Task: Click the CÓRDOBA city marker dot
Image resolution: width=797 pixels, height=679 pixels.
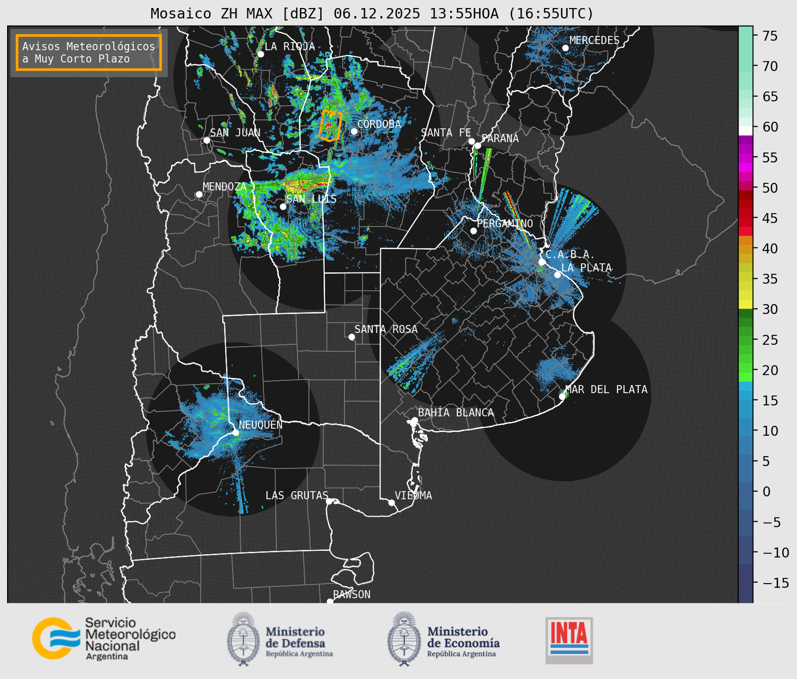Action: click(354, 131)
